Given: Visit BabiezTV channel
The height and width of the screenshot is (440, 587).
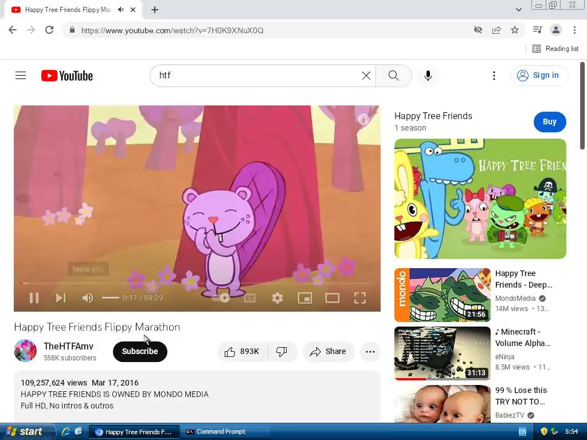Looking at the screenshot, I should 510,415.
